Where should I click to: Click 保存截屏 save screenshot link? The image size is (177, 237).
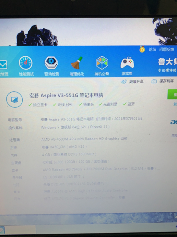167,81
